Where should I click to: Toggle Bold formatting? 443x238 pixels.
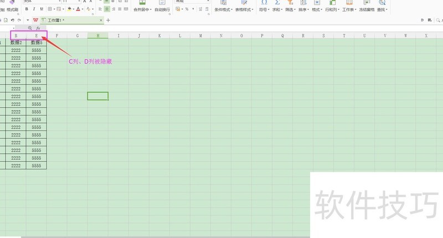click(x=27, y=9)
